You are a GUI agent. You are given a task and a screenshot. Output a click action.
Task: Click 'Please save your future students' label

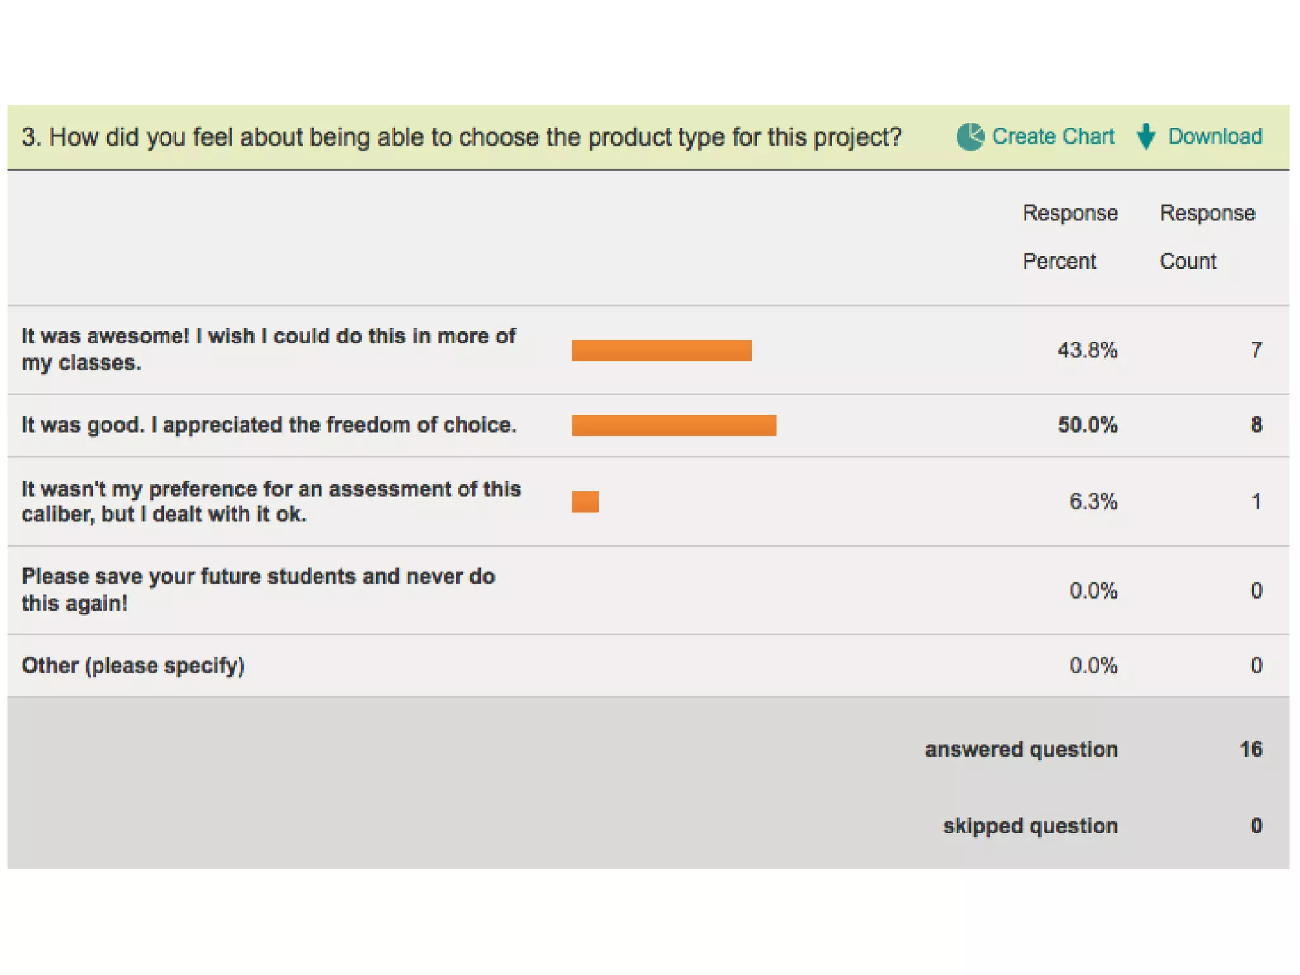click(x=258, y=590)
